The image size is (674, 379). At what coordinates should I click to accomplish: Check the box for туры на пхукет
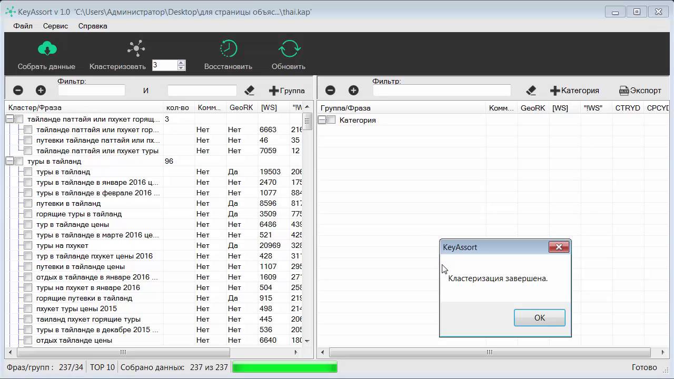[x=28, y=246]
